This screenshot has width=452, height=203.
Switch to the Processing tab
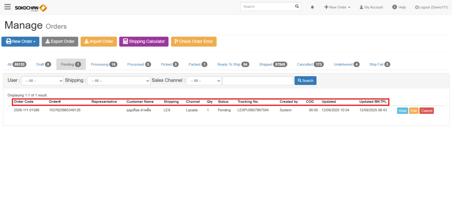pos(104,64)
